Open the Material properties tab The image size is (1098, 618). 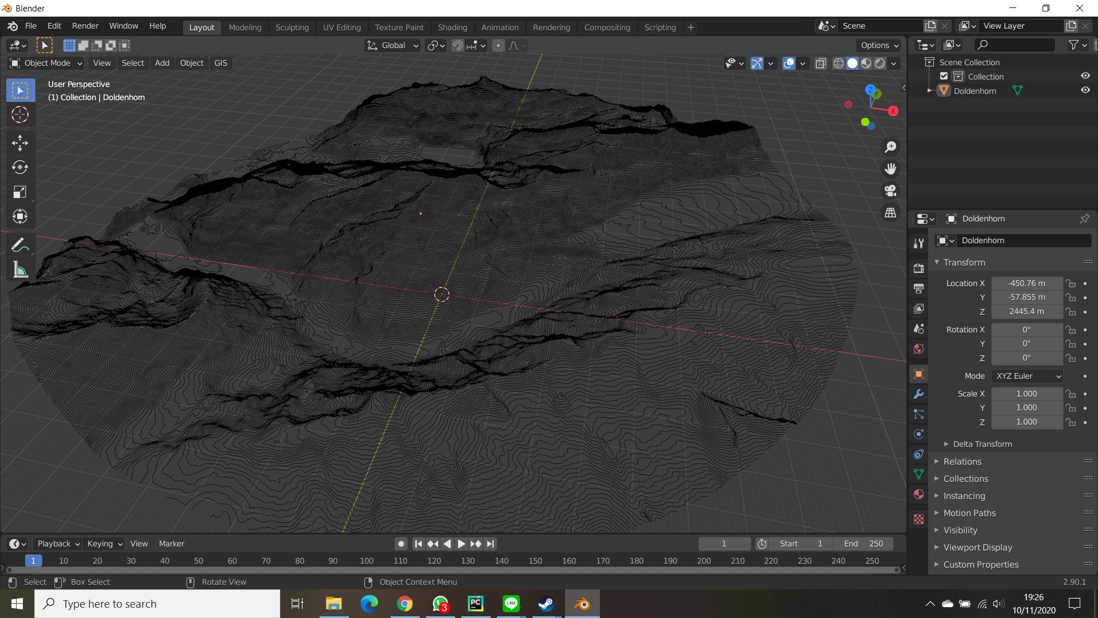[x=918, y=494]
